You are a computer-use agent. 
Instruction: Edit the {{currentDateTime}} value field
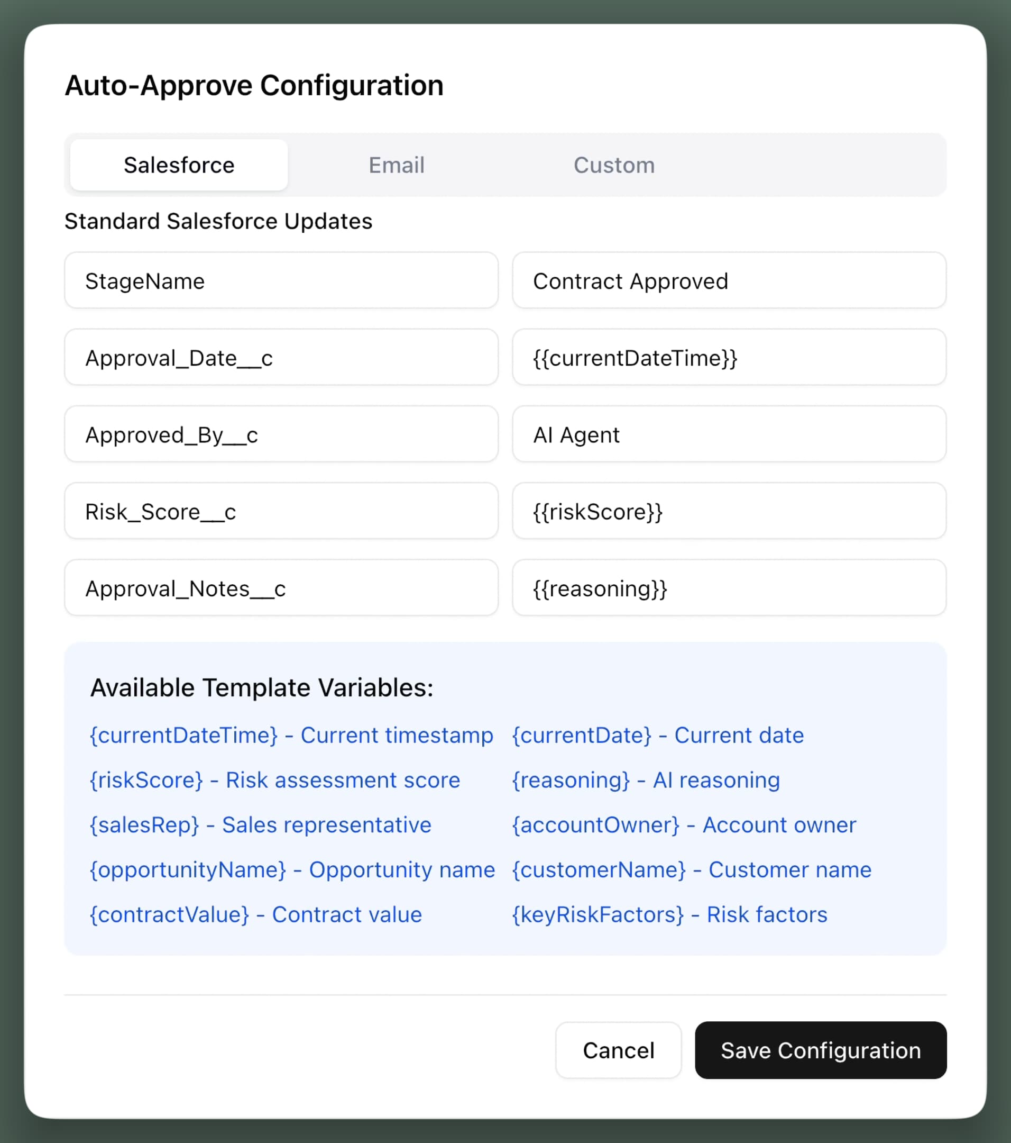click(x=729, y=357)
